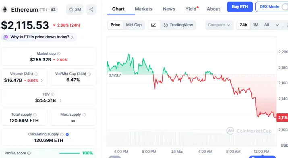Show Market cap info tooltip icon
The height and width of the screenshot is (158, 288).
[x=59, y=54]
